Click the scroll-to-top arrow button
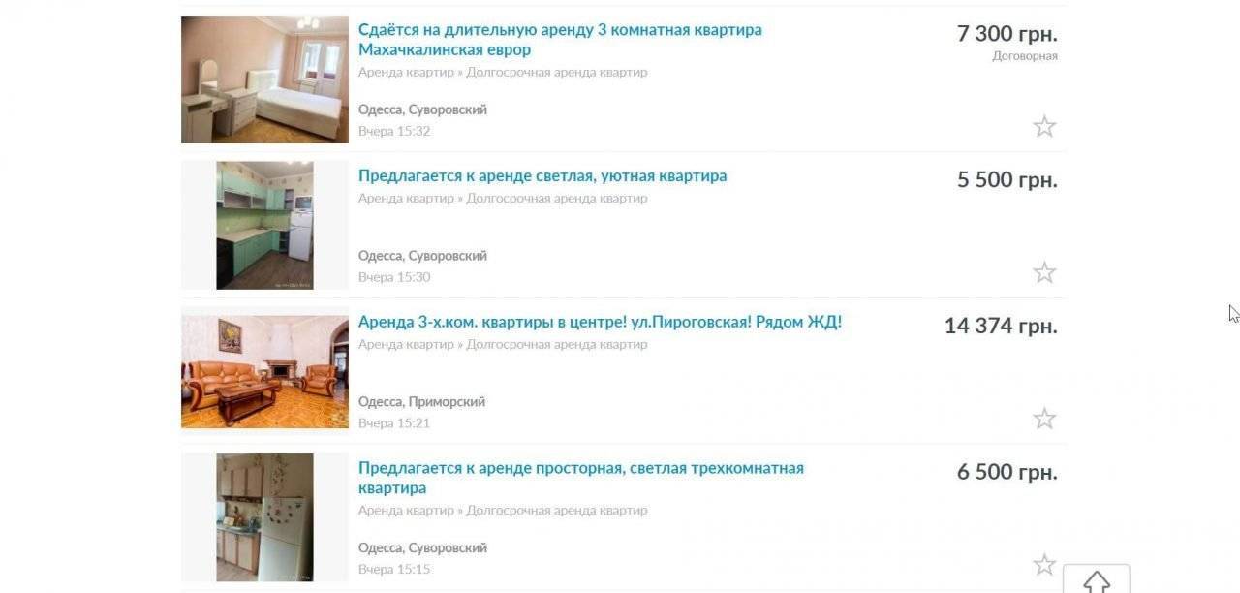 tap(1097, 579)
